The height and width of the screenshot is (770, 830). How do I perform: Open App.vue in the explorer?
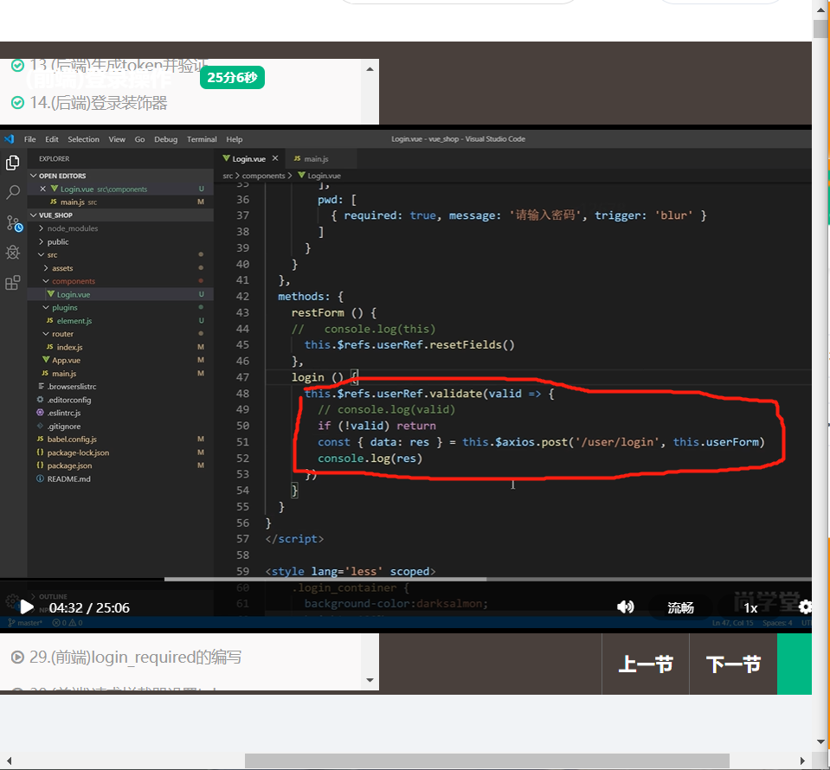(x=66, y=361)
